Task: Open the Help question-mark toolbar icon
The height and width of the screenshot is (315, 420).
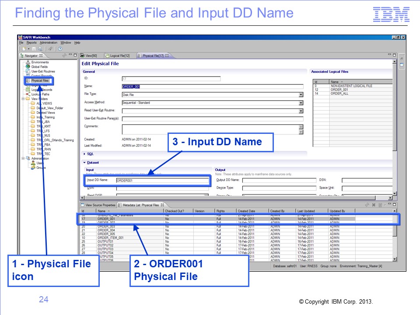Action: [60, 49]
